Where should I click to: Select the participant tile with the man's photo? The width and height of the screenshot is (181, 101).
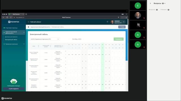138,15
